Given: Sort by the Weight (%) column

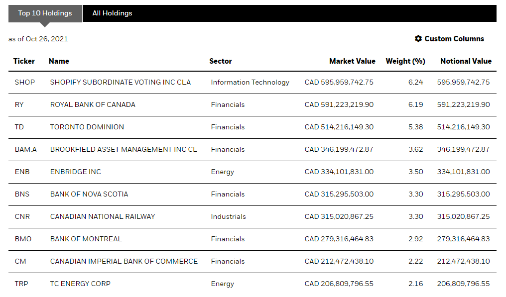Looking at the screenshot, I should pyautogui.click(x=405, y=61).
